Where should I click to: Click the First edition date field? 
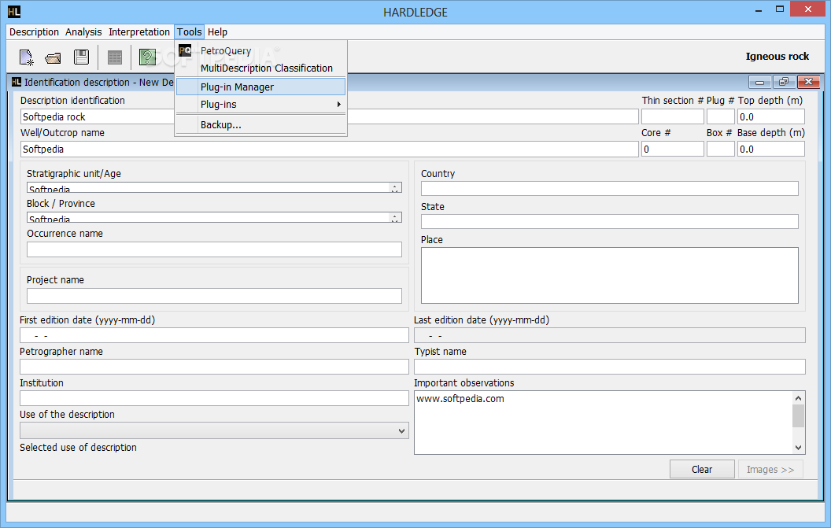point(214,335)
